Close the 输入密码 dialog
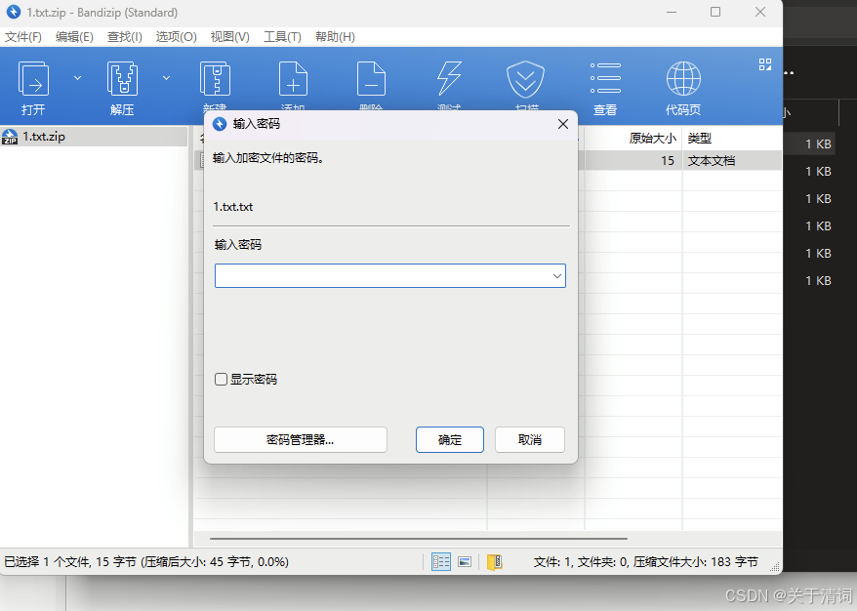The image size is (857, 611). click(563, 124)
